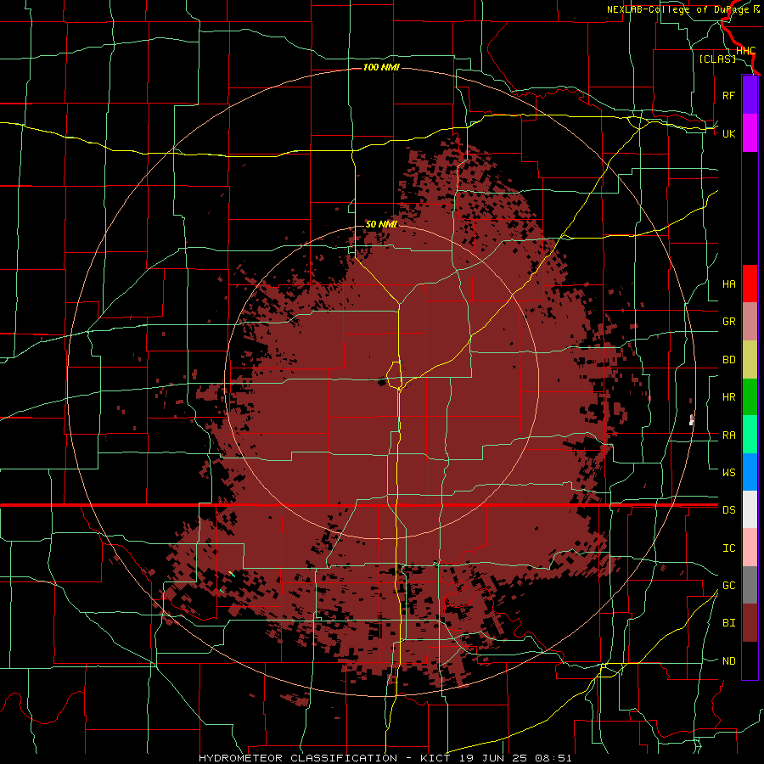This screenshot has height=764, width=764.
Task: Click the ND legend label
Action: pyautogui.click(x=728, y=661)
